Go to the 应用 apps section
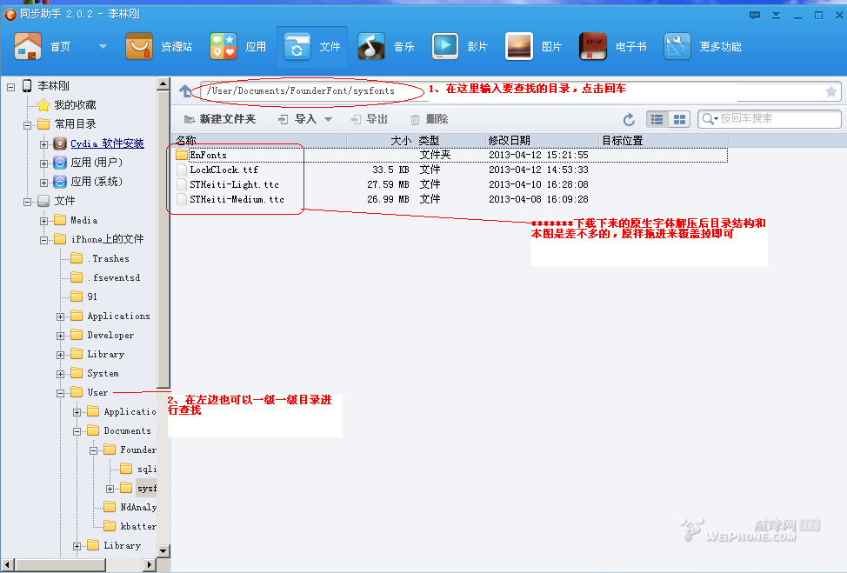The height and width of the screenshot is (573, 847). (x=238, y=47)
